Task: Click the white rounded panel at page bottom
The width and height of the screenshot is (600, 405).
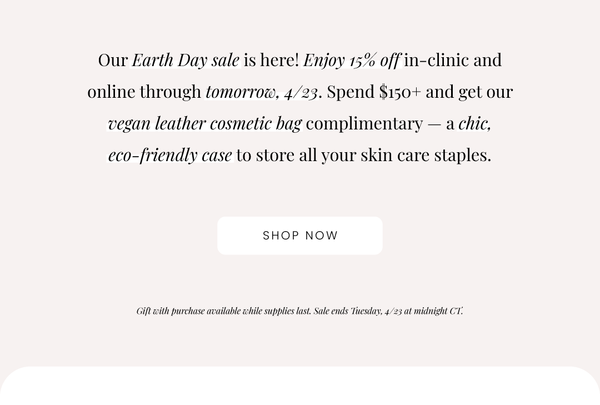Action: point(300,386)
